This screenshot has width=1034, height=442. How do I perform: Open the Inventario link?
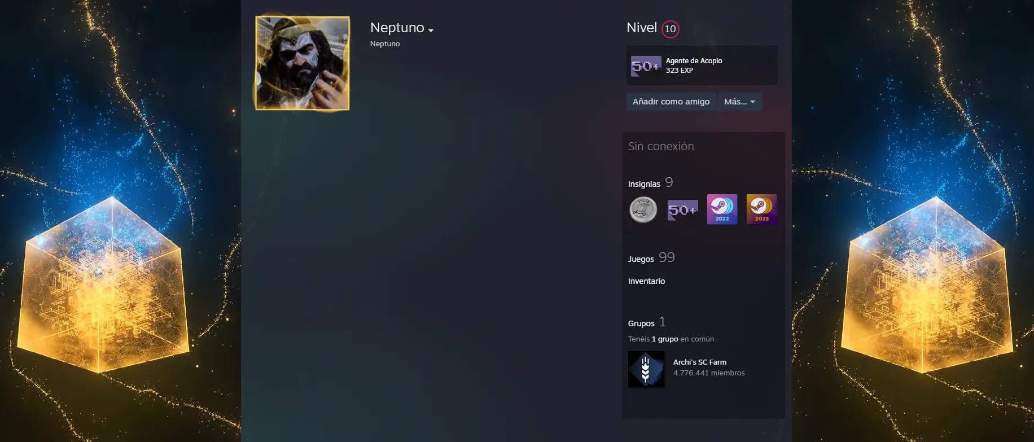pos(646,281)
